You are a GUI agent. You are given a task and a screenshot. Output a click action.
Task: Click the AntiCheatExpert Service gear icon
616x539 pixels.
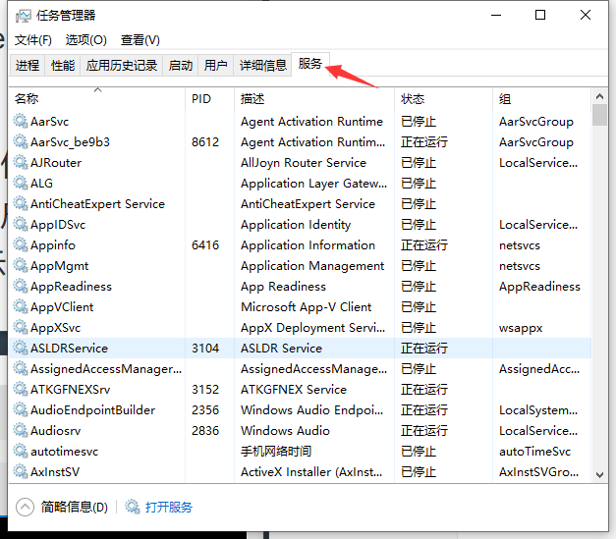click(x=21, y=203)
